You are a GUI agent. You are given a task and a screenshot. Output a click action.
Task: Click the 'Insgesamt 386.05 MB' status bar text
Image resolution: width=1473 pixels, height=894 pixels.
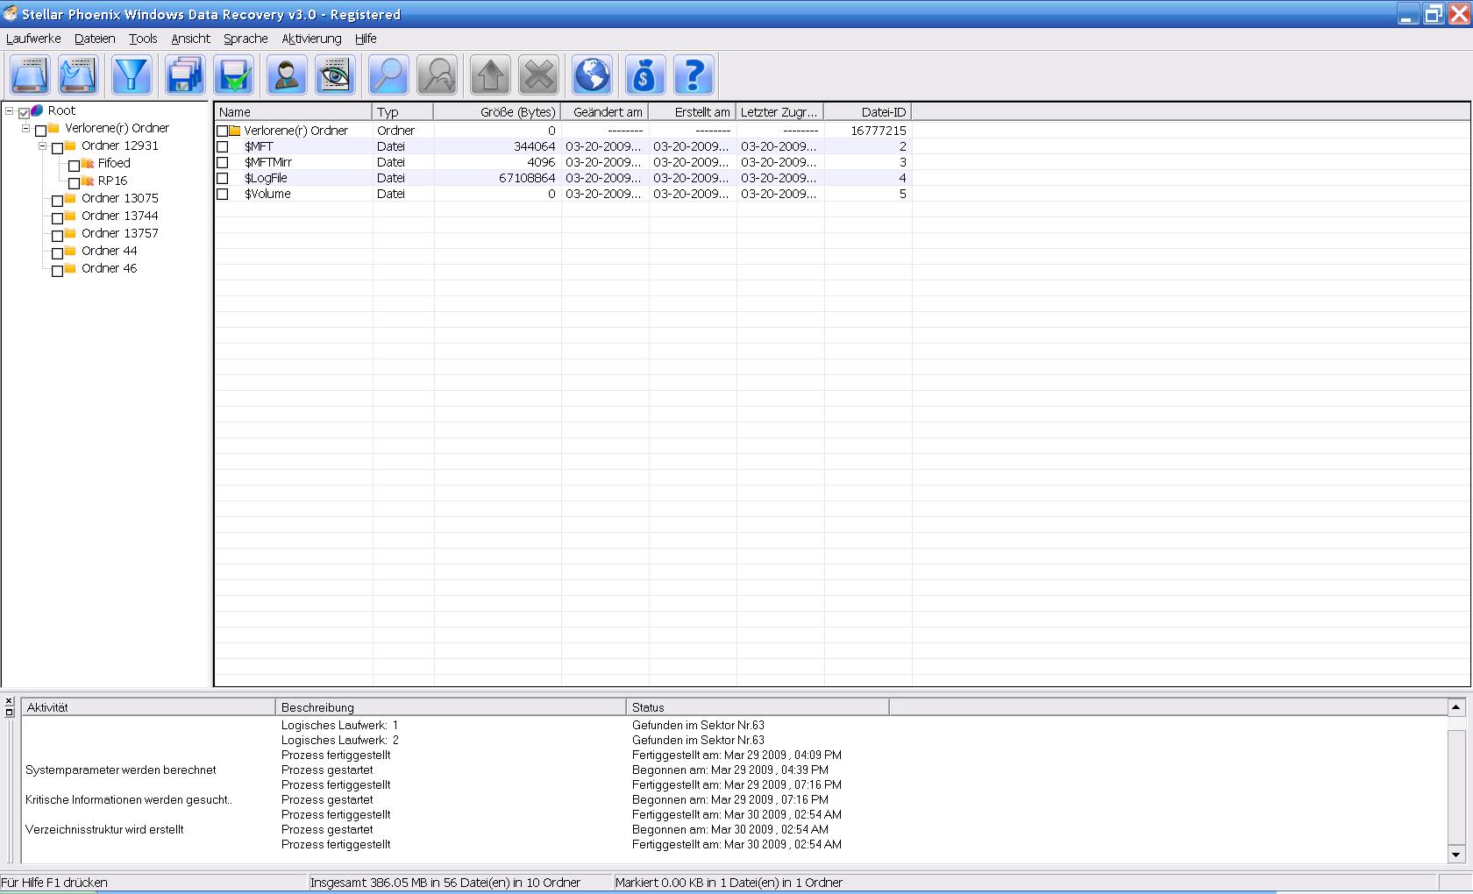445,883
